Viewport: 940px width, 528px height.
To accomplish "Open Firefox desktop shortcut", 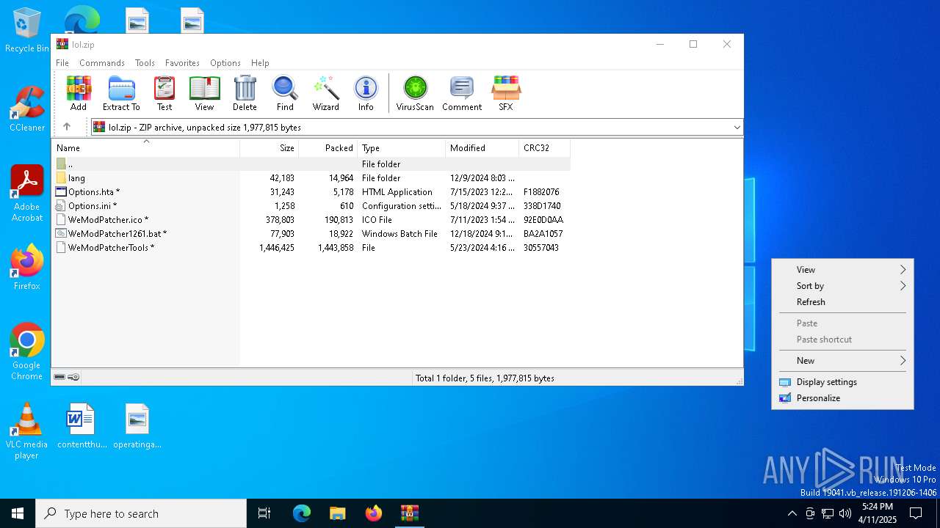I will (27, 268).
